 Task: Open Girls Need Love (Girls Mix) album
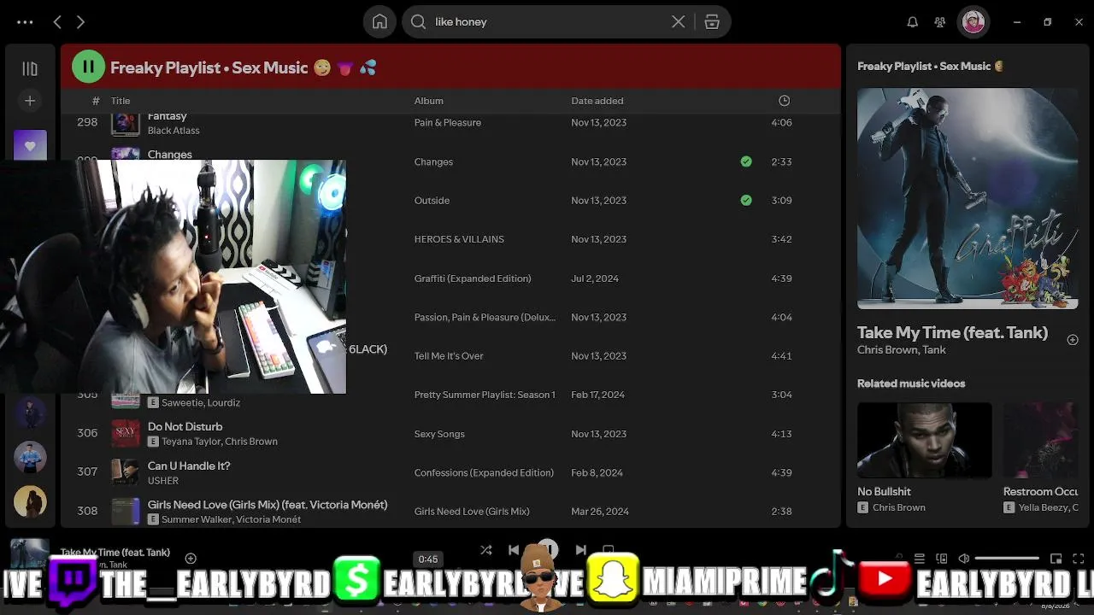(x=472, y=512)
